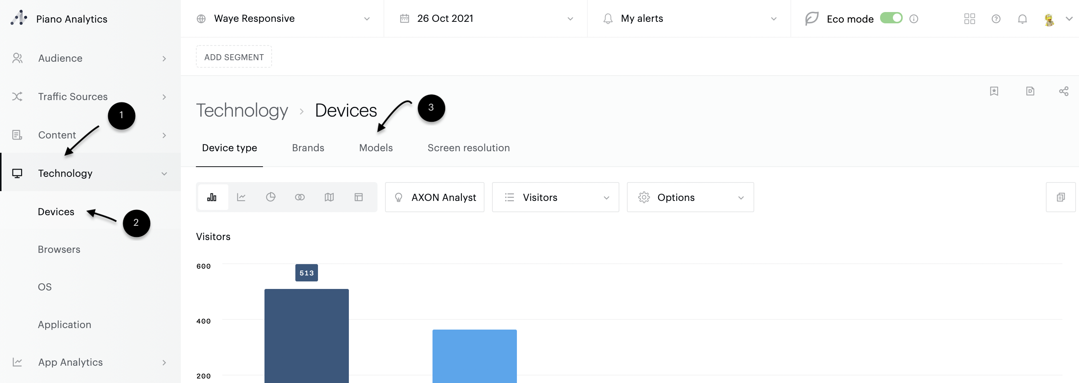The image size is (1079, 383).
Task: Select the table view icon
Action: tap(359, 198)
